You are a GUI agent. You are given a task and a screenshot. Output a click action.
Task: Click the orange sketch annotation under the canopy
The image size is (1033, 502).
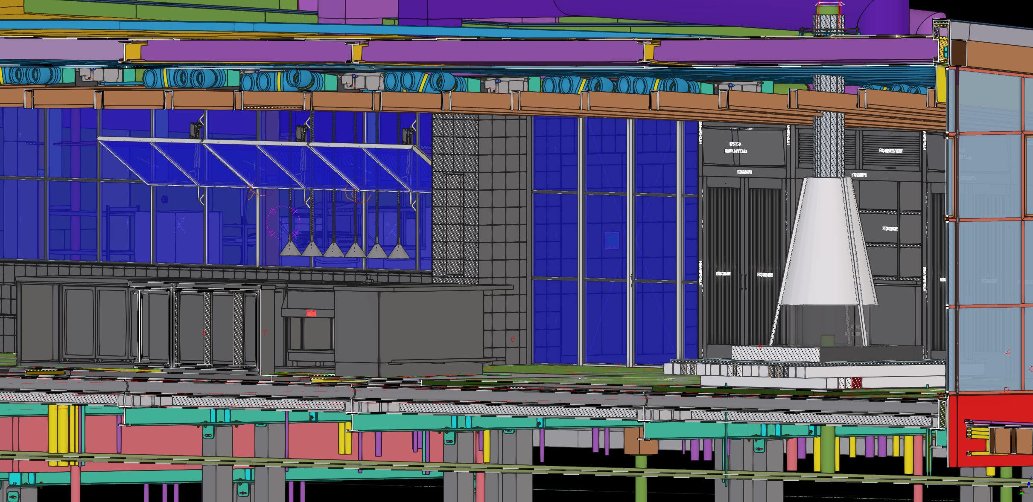[356, 196]
